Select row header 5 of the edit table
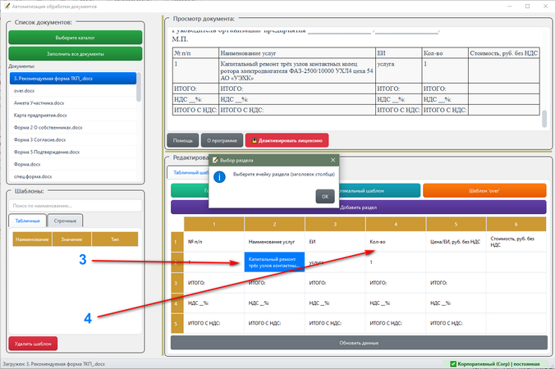Viewport: 555px width, 369px height. pos(177,323)
